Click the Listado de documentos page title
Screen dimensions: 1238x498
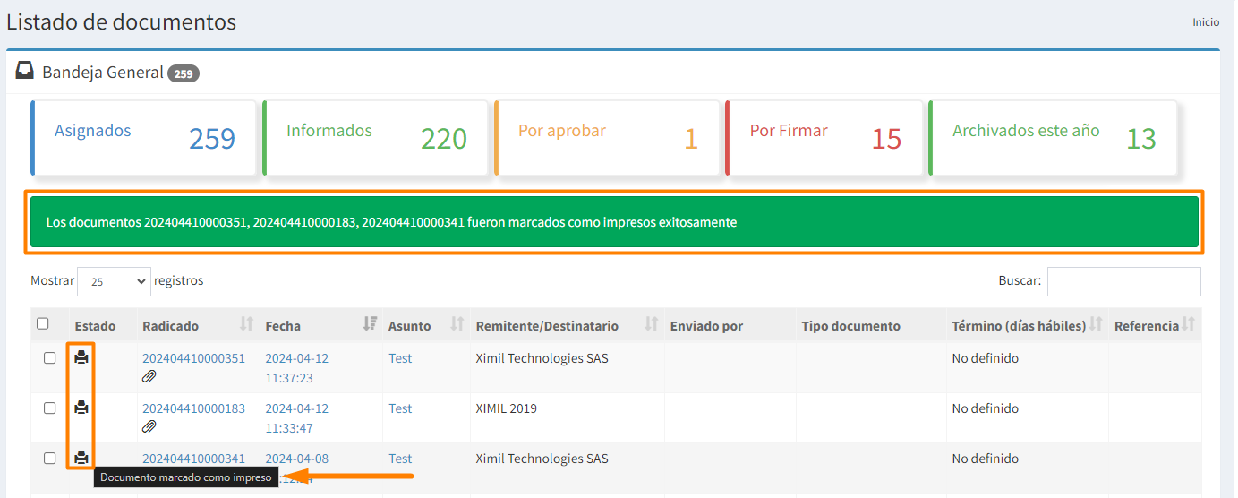tap(122, 21)
